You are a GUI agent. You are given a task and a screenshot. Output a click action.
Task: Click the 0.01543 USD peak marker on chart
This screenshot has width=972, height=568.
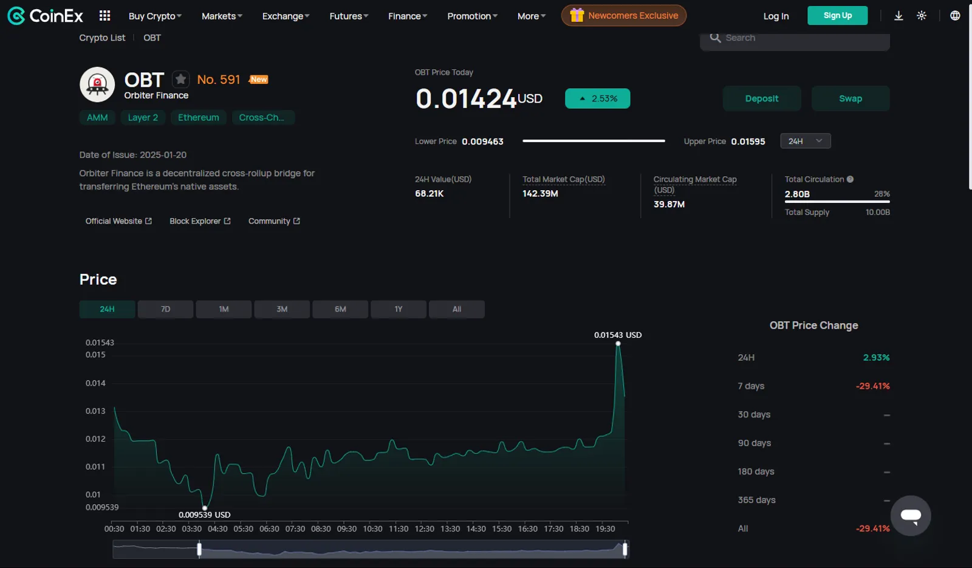(618, 344)
